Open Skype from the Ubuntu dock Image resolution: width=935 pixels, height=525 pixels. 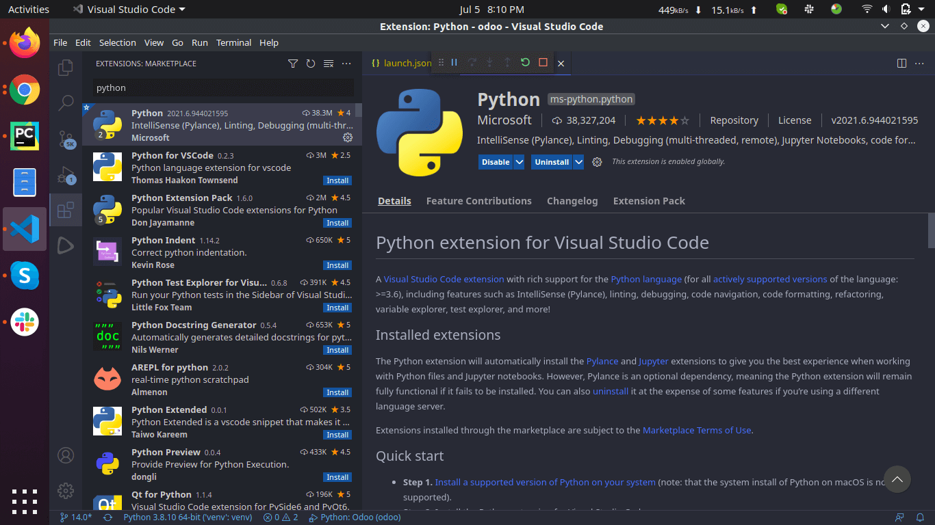pos(25,275)
